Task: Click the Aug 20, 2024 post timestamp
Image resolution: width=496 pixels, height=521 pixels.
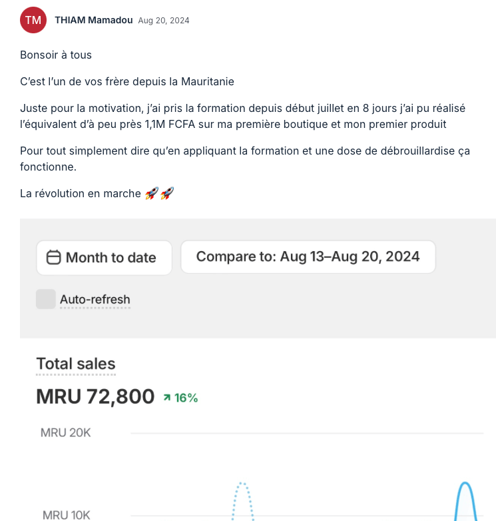Action: [164, 21]
